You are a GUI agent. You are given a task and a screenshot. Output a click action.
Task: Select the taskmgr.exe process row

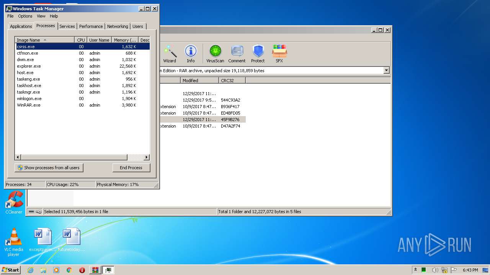pos(82,92)
